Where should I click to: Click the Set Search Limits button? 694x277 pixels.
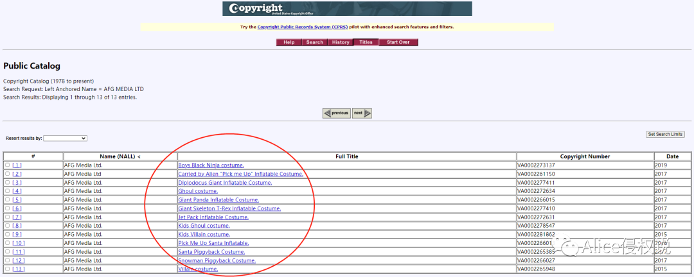[x=666, y=134]
